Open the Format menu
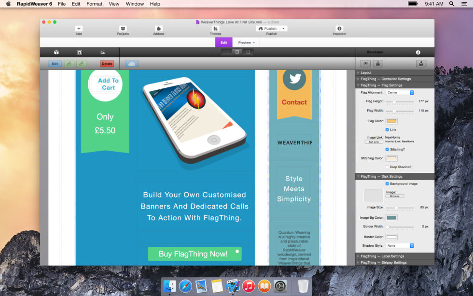The image size is (473, 296). [x=95, y=4]
